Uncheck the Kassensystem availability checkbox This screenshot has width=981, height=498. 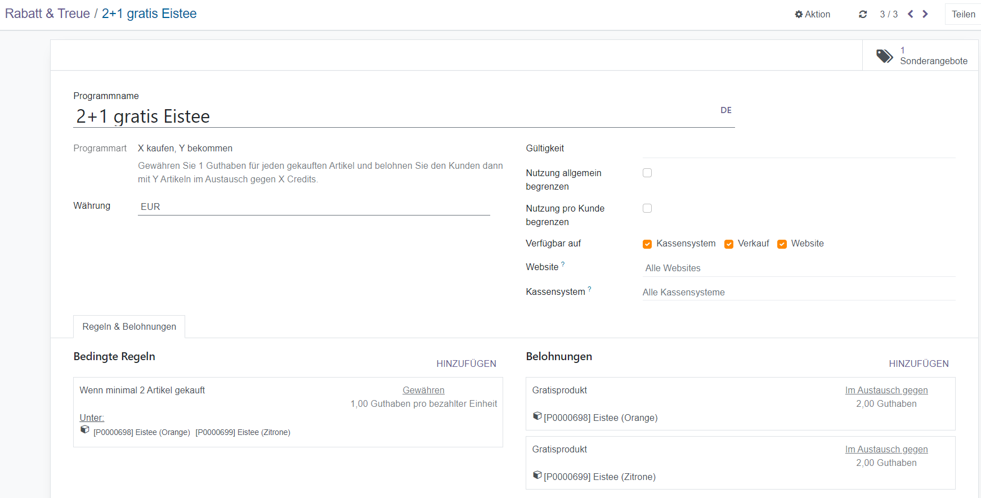[647, 244]
